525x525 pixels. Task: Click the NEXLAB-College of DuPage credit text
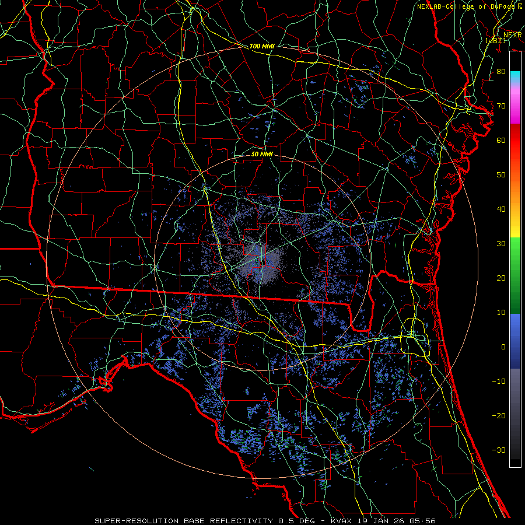(469, 6)
